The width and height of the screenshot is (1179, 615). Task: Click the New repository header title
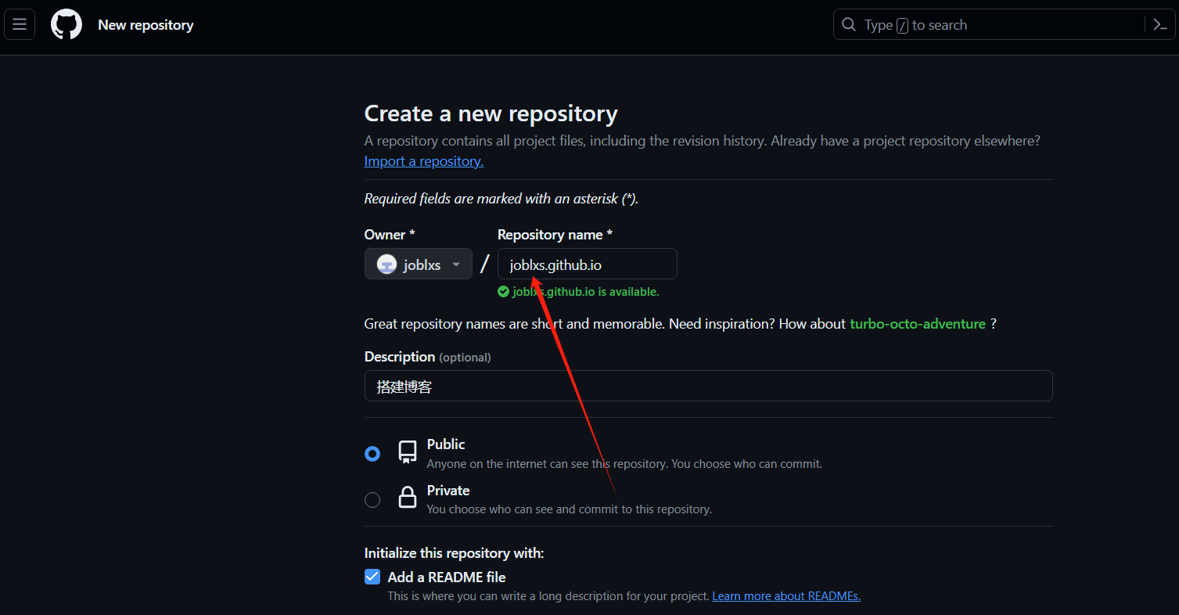146,25
